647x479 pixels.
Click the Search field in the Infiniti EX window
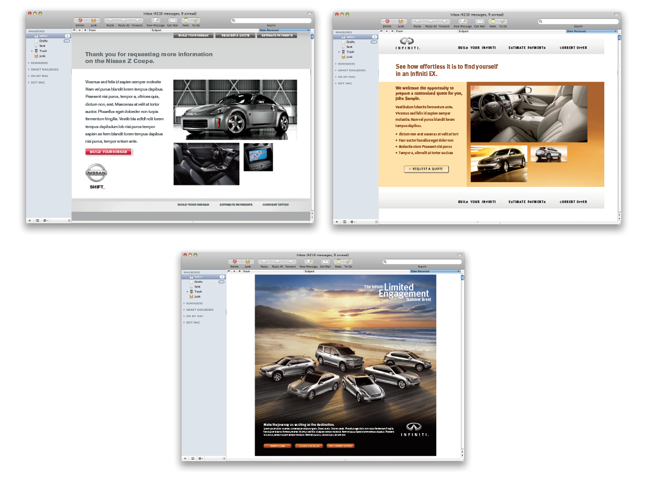579,22
